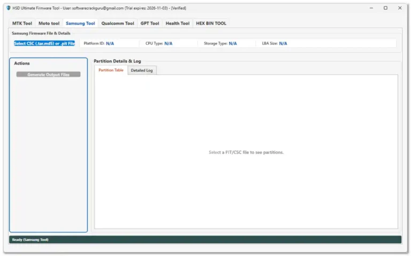Click the 'Ready (Samsung Tool)' status bar text
The width and height of the screenshot is (411, 256).
30,240
